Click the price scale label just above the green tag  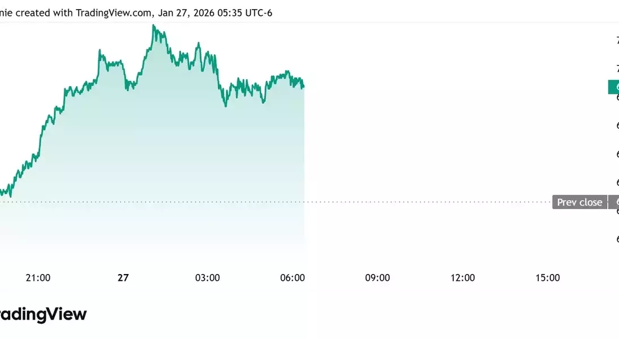[617, 68]
